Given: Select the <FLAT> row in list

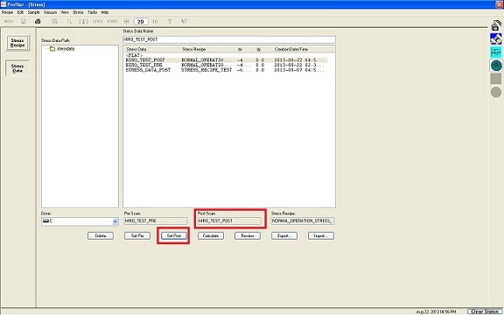Looking at the screenshot, I should [x=227, y=56].
